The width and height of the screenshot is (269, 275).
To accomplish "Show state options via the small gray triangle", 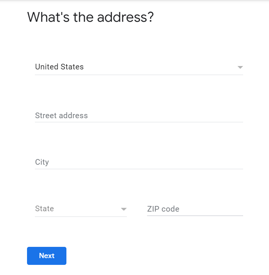I will [124, 209].
